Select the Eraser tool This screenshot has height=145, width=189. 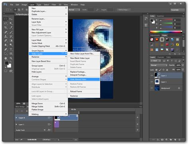tap(6, 40)
